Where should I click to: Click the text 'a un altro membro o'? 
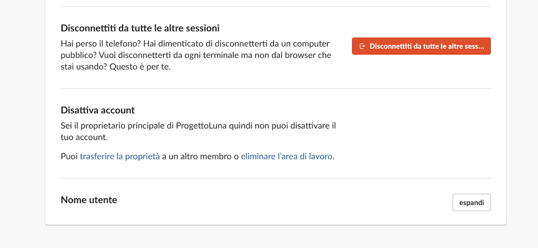coord(200,157)
